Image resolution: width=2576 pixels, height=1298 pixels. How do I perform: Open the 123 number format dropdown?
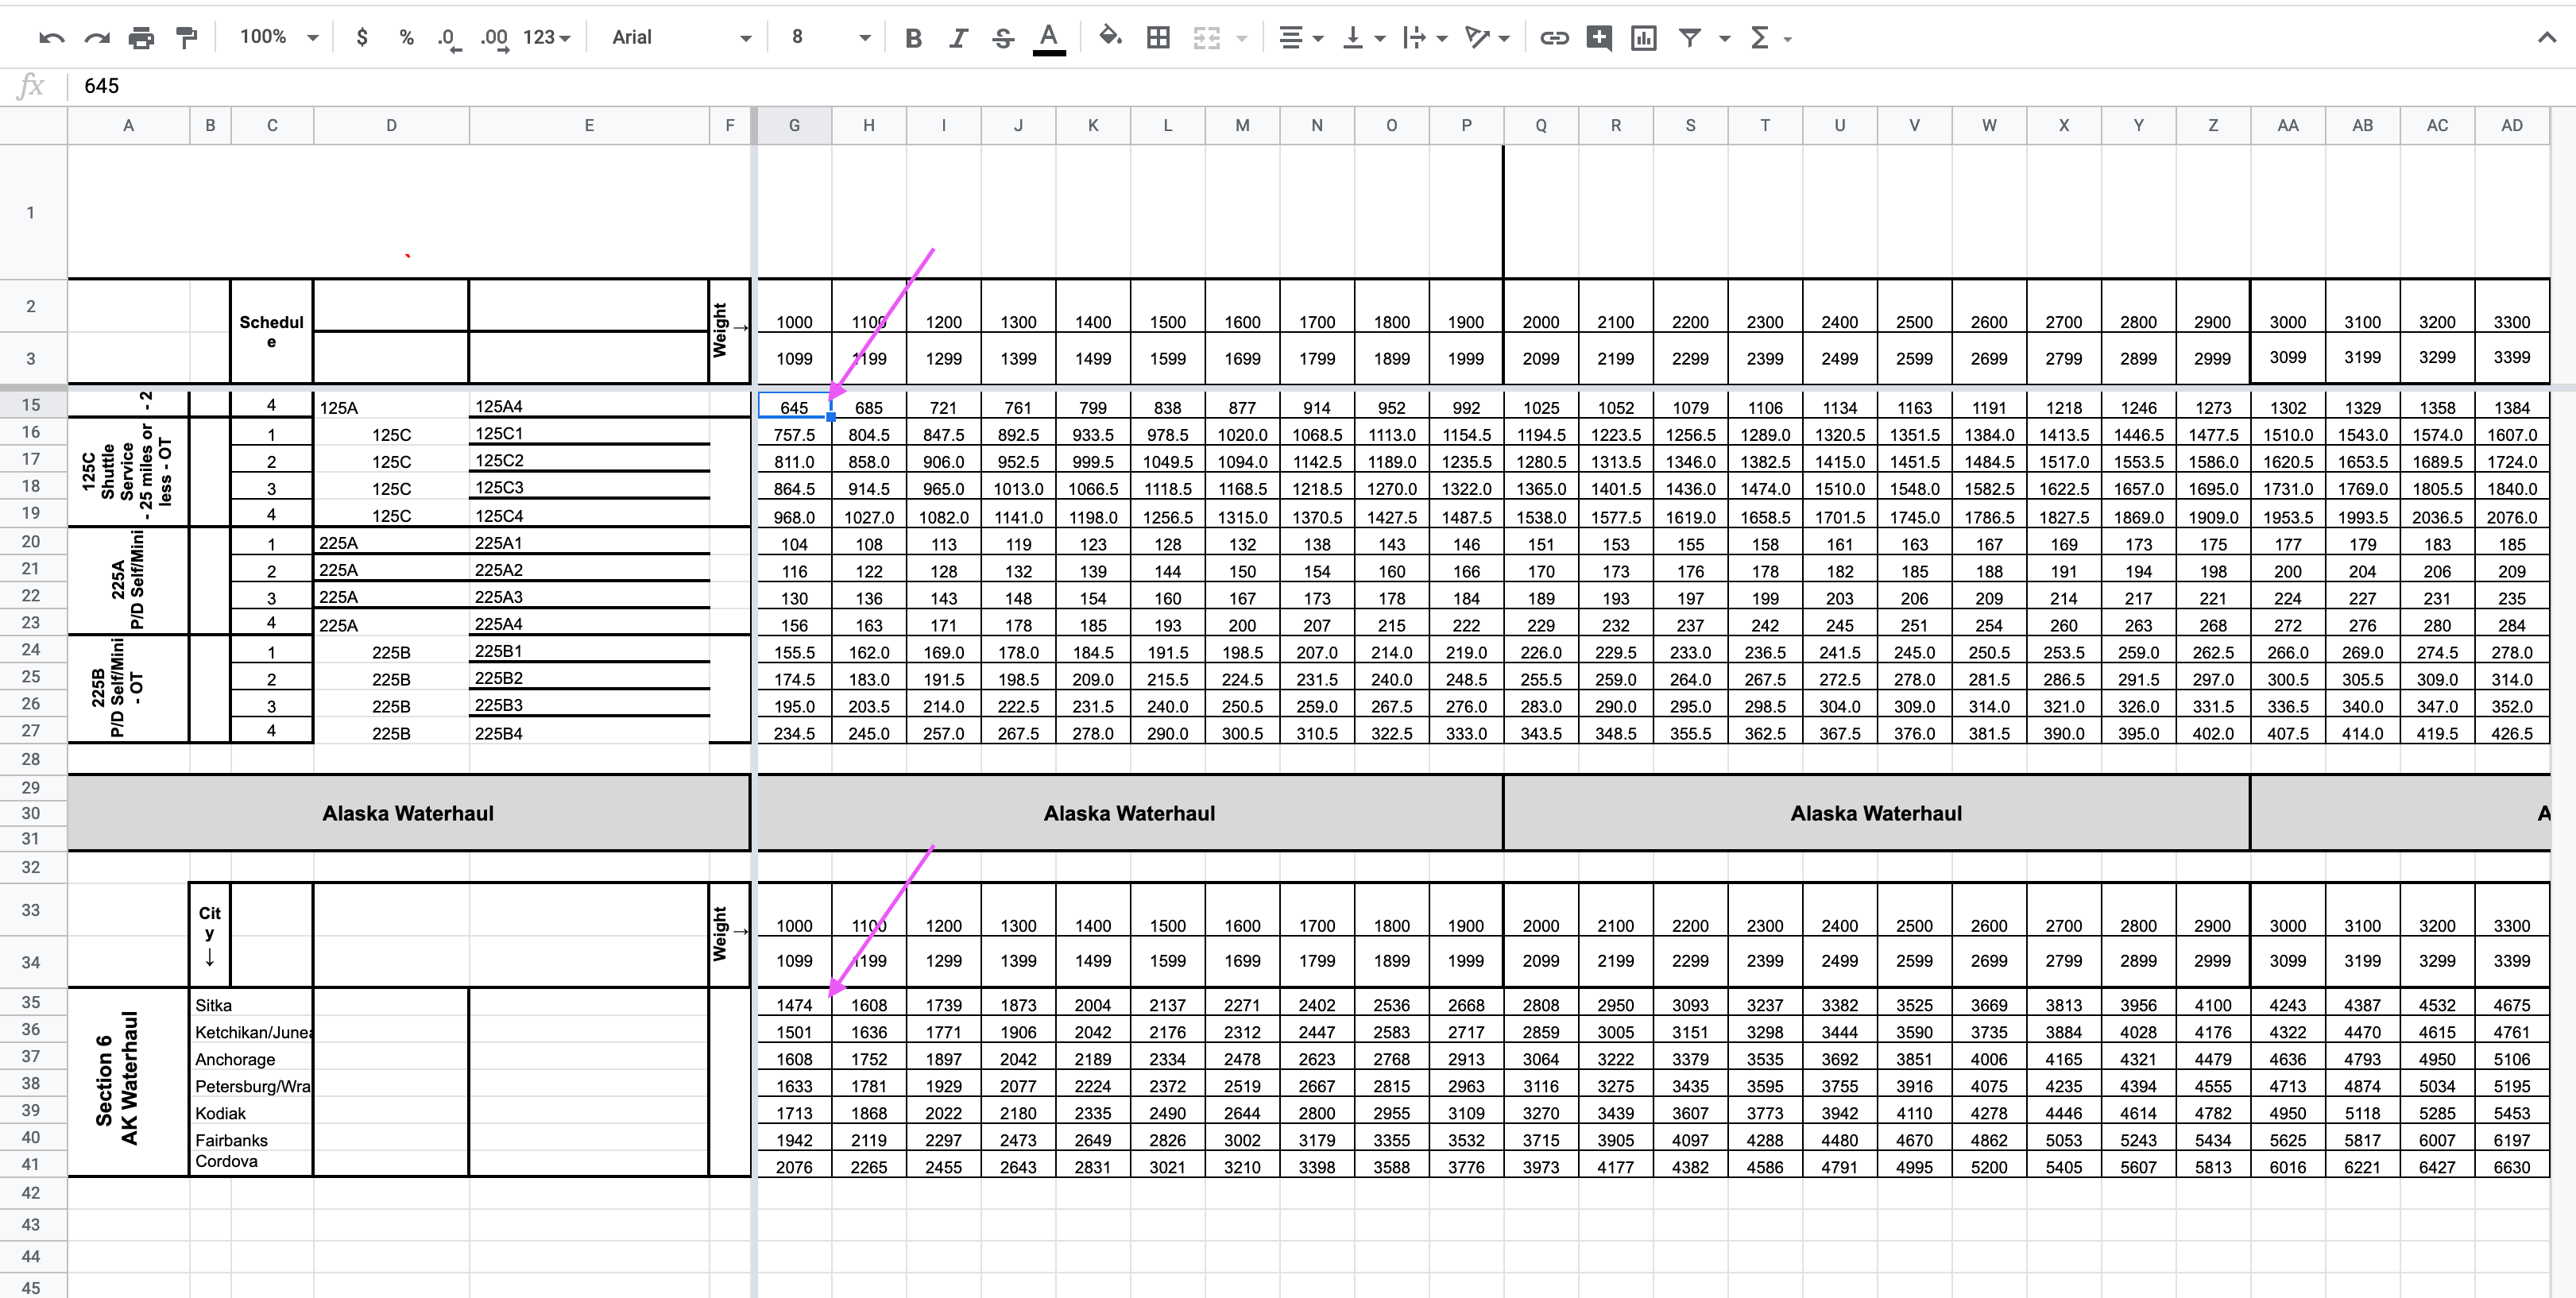point(540,38)
